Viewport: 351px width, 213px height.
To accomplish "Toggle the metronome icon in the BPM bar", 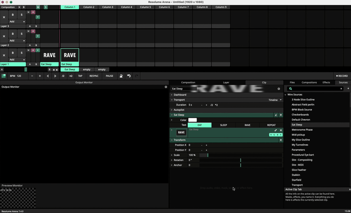I will [121, 76].
